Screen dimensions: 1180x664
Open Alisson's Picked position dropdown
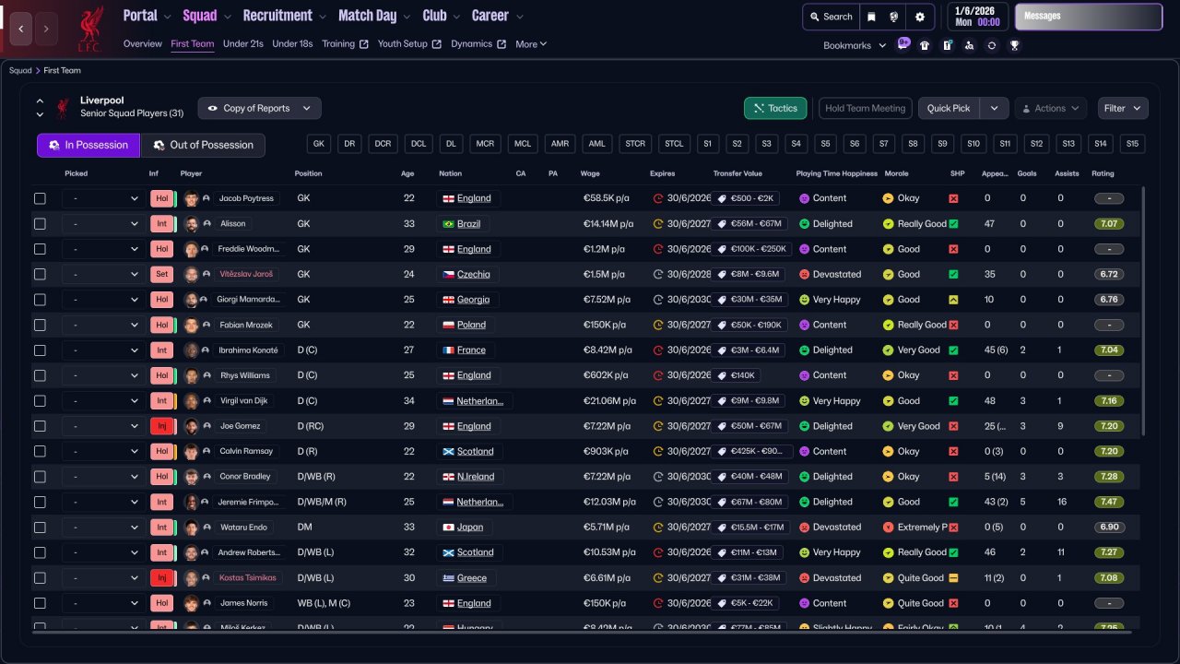click(x=102, y=224)
